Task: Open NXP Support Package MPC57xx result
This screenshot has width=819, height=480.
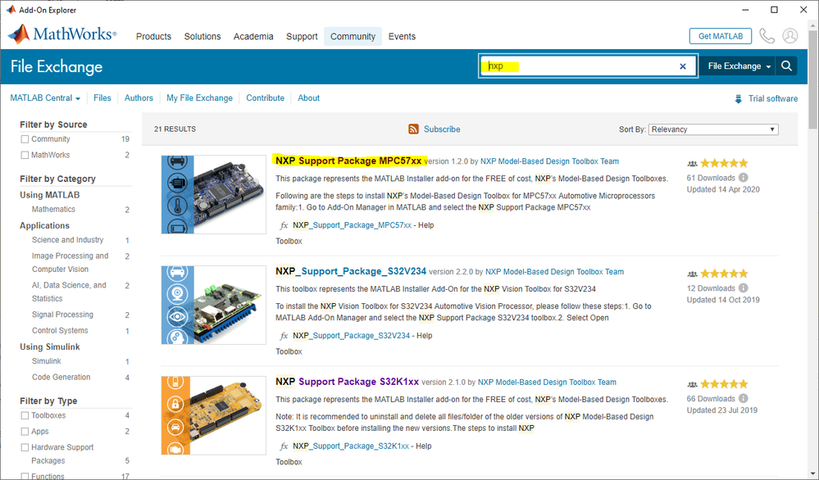Action: pyautogui.click(x=348, y=161)
